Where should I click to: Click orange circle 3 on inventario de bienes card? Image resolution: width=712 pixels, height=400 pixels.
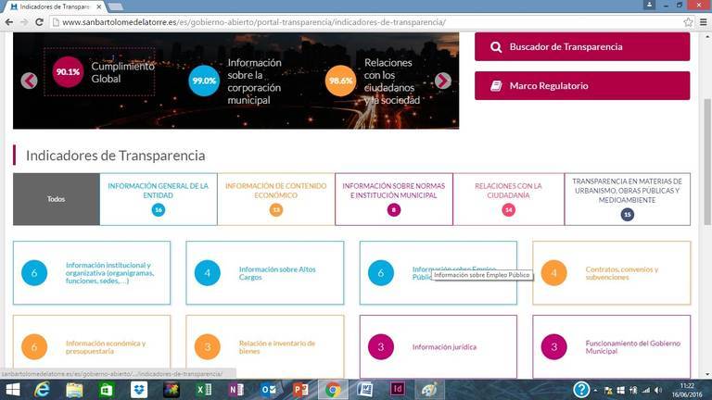point(208,347)
